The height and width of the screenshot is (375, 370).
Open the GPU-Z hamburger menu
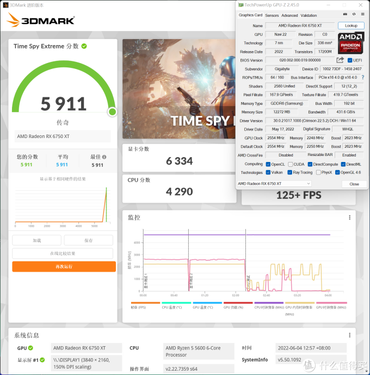[x=362, y=15]
